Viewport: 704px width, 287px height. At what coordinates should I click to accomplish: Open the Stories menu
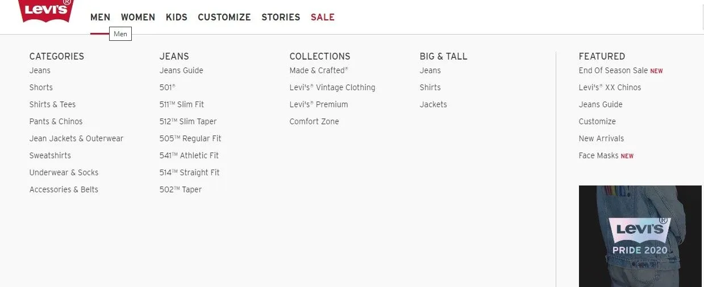pyautogui.click(x=281, y=17)
